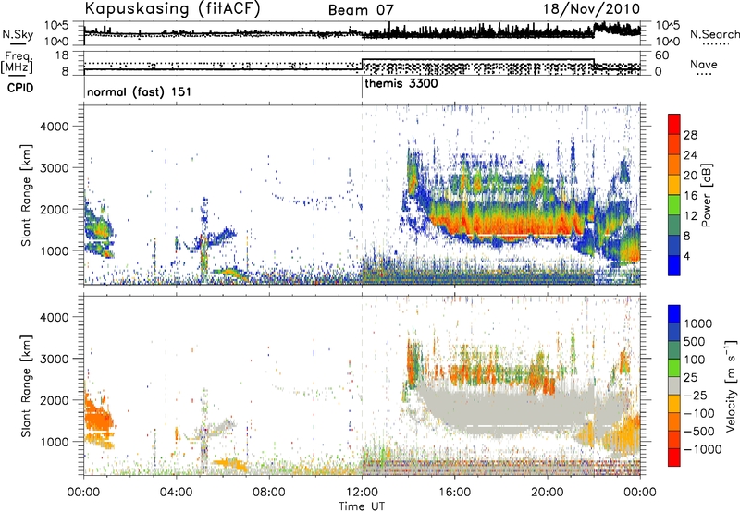Screen dimensions: 740x512
Task: Click the 'normal (fast) 151' mode label
Action: pyautogui.click(x=140, y=91)
